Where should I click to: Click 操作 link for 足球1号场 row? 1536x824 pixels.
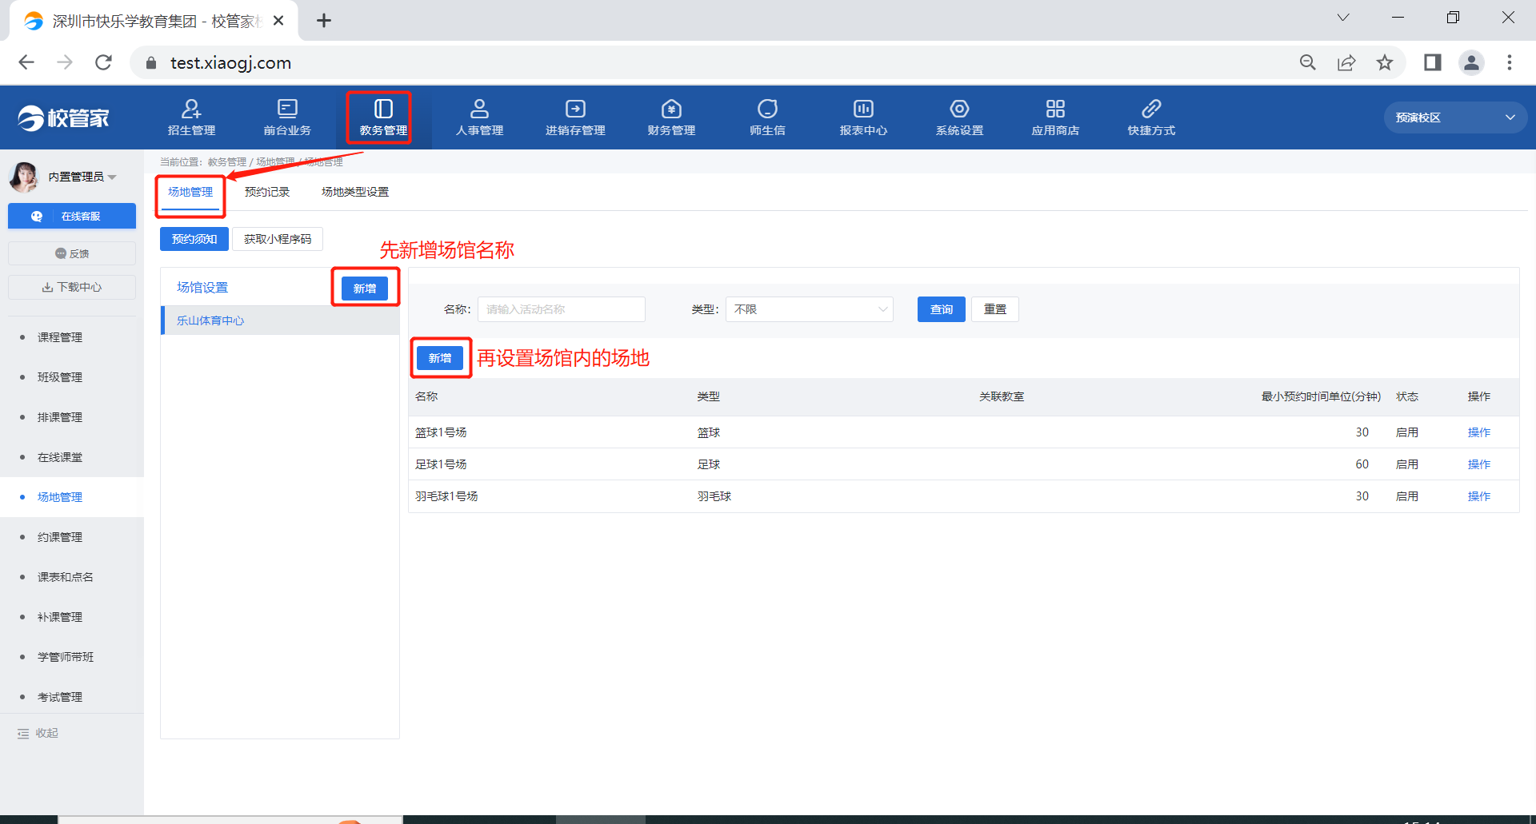point(1478,464)
